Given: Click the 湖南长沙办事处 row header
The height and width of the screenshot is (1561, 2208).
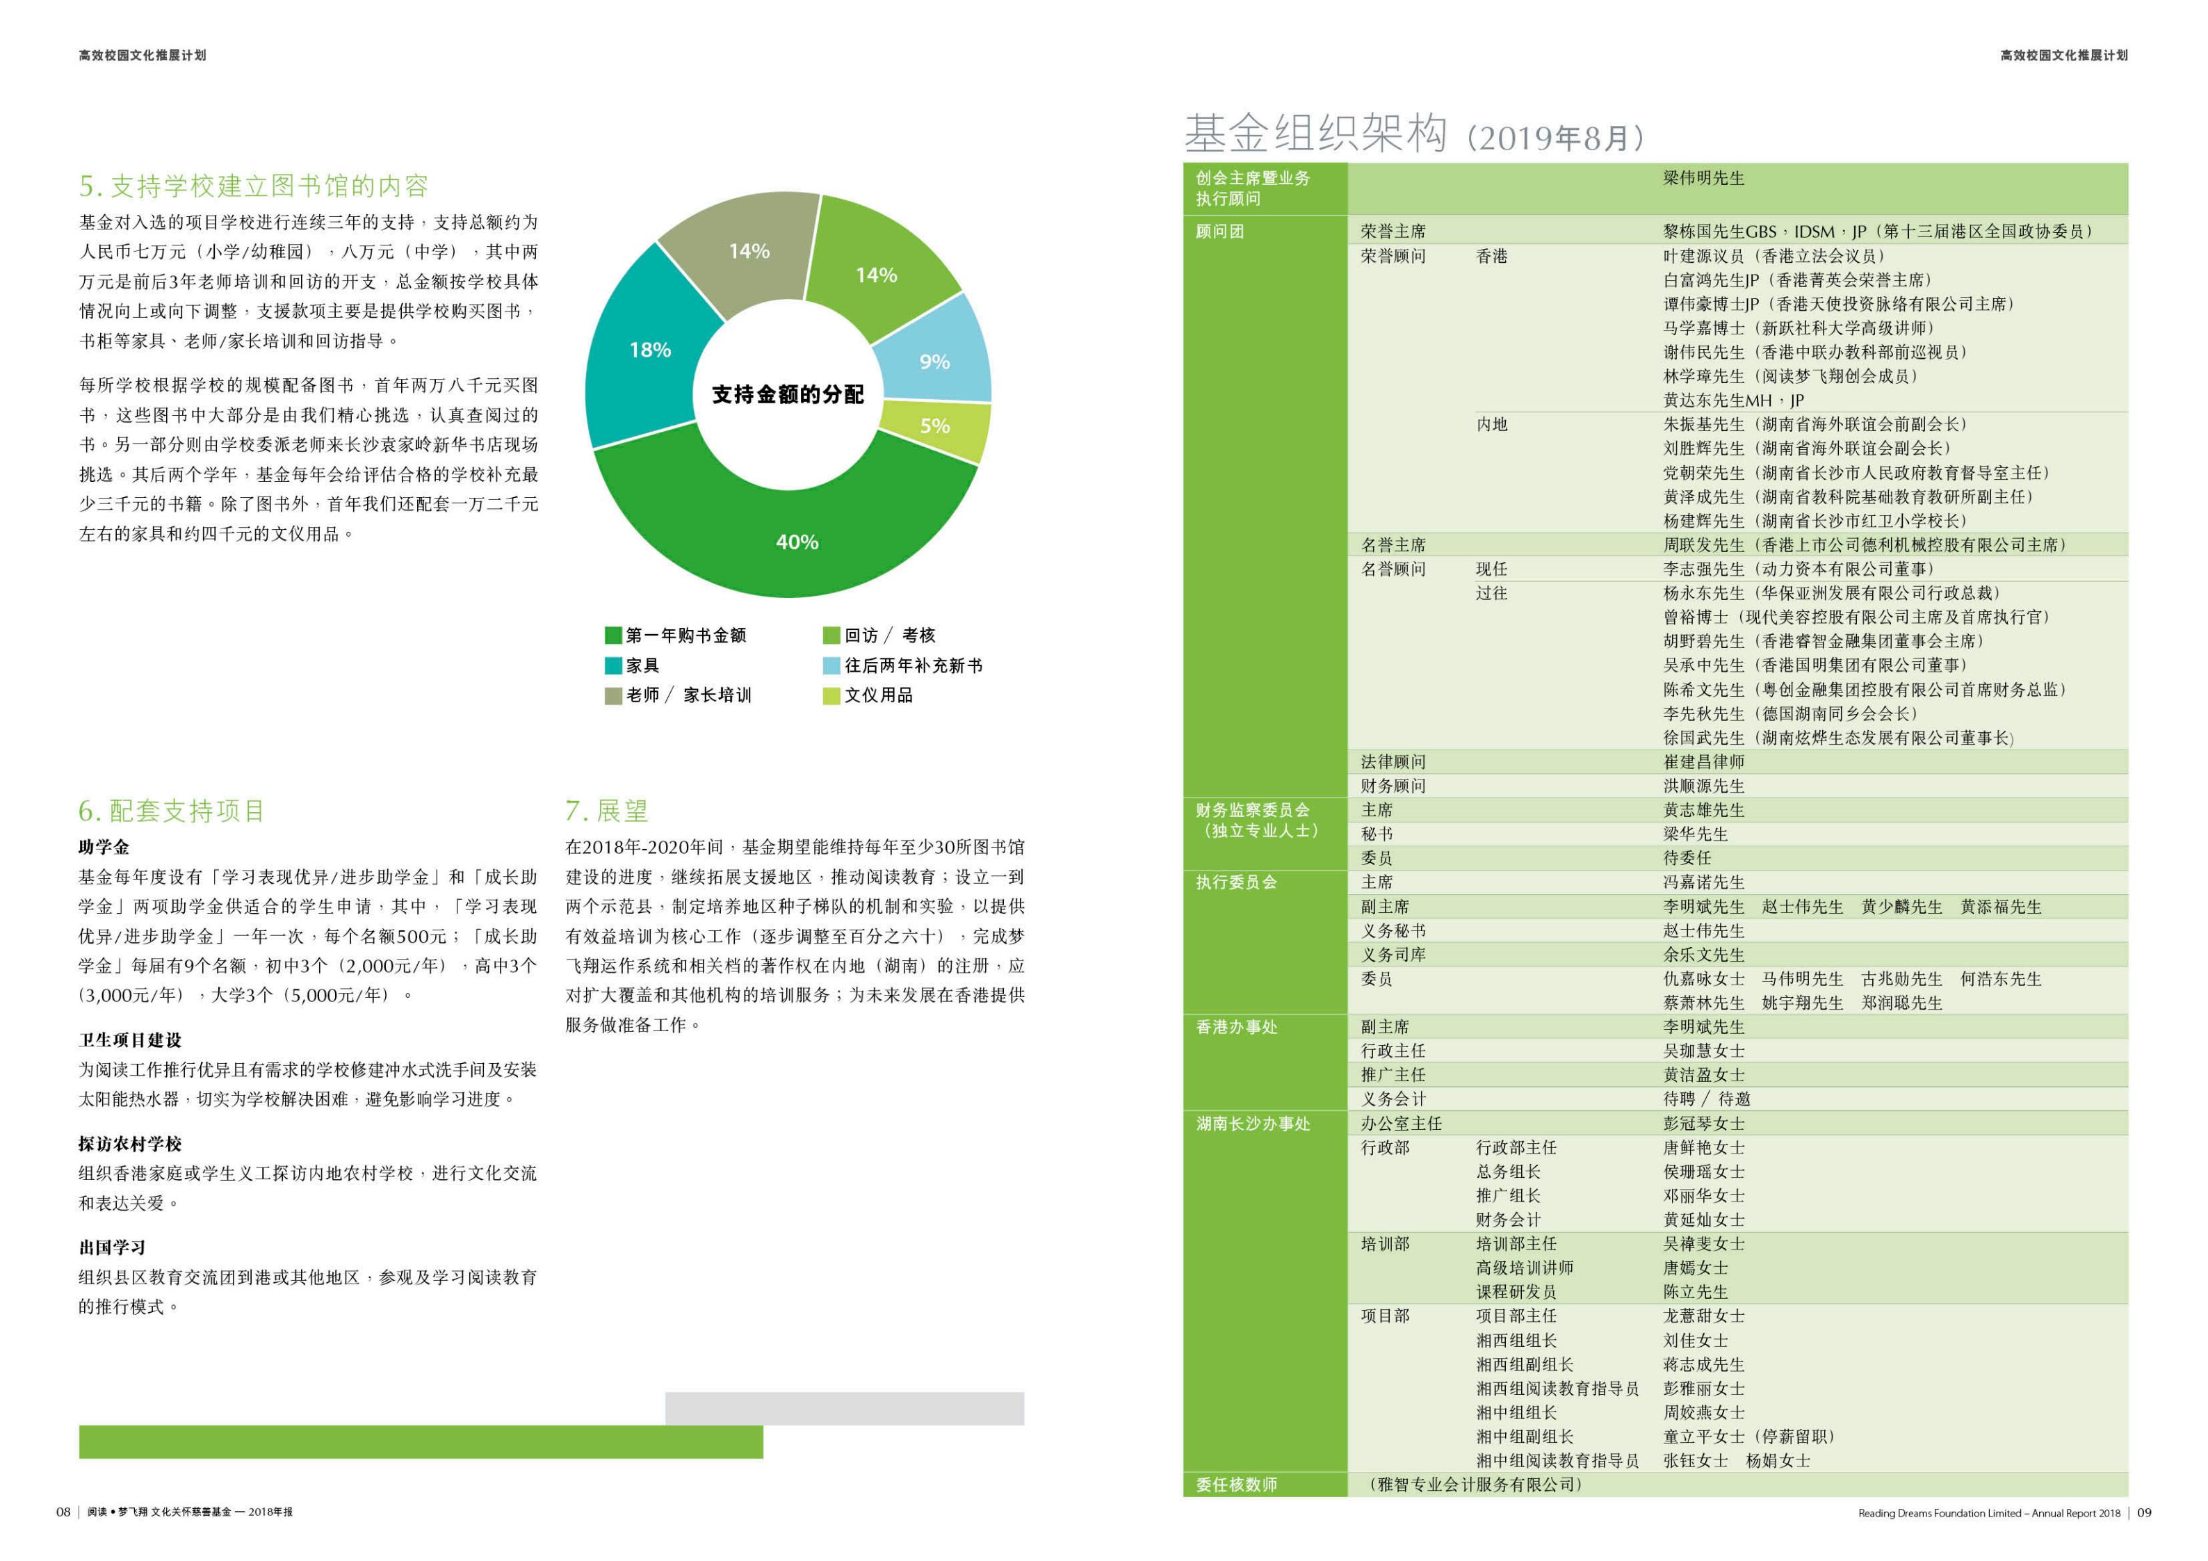Looking at the screenshot, I should pos(1252,1124).
